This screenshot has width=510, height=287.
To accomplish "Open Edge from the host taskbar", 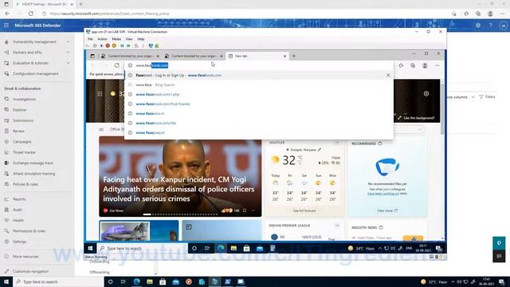I will (136, 281).
